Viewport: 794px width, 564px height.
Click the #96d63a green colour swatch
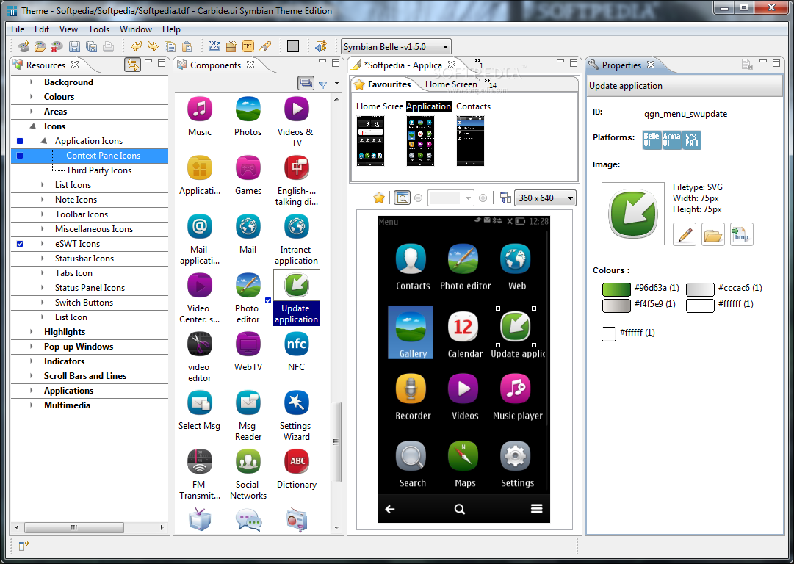[x=616, y=289]
